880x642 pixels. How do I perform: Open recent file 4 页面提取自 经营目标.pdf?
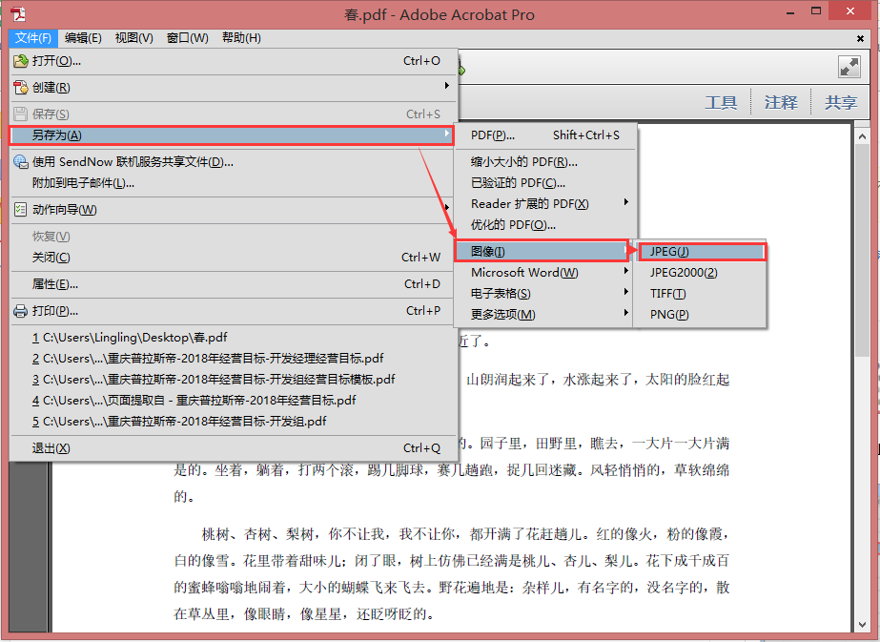click(234, 401)
